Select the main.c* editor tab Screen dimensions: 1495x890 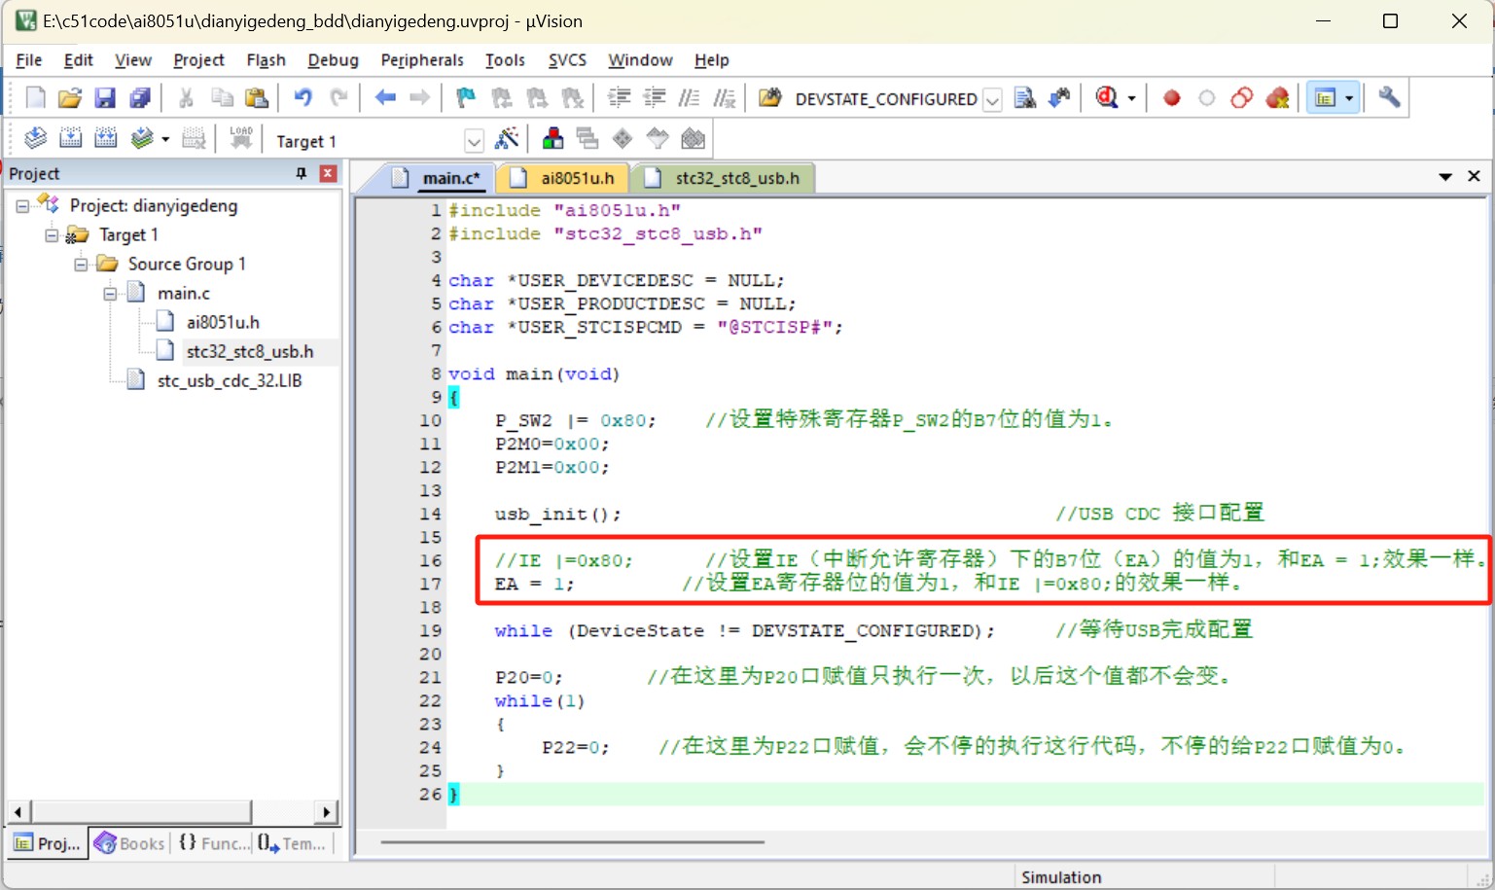(438, 178)
